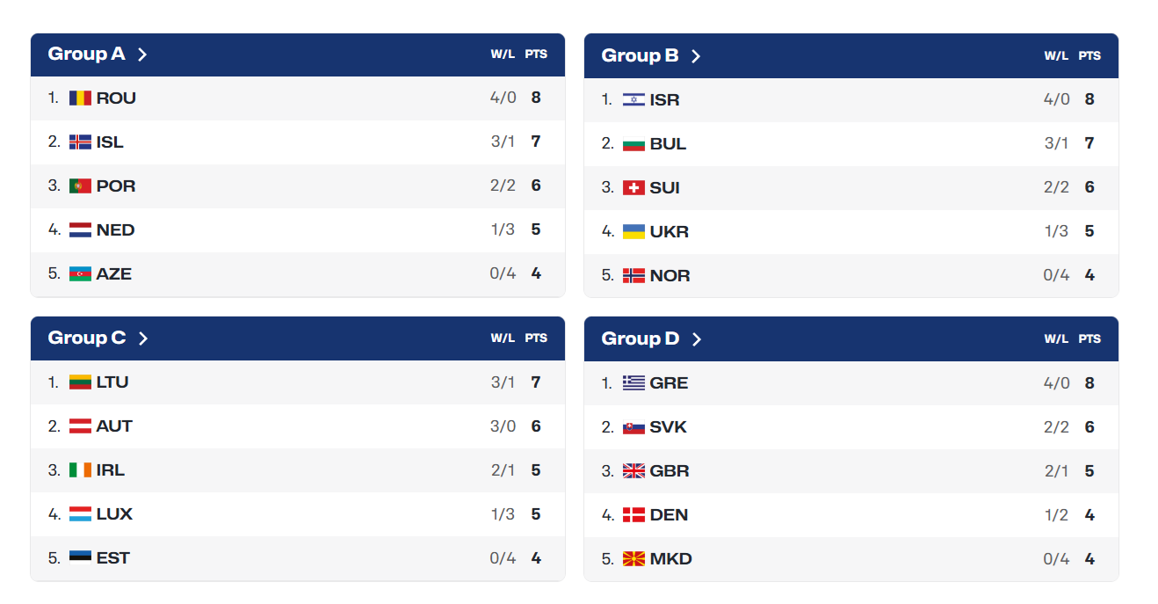Click the Great Britain flag beside GBR
The width and height of the screenshot is (1158, 604).
coord(633,470)
